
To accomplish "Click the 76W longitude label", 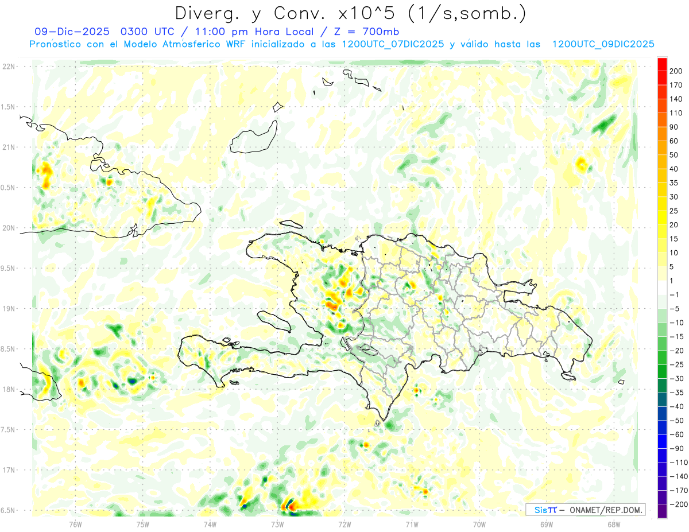I will click(75, 524).
